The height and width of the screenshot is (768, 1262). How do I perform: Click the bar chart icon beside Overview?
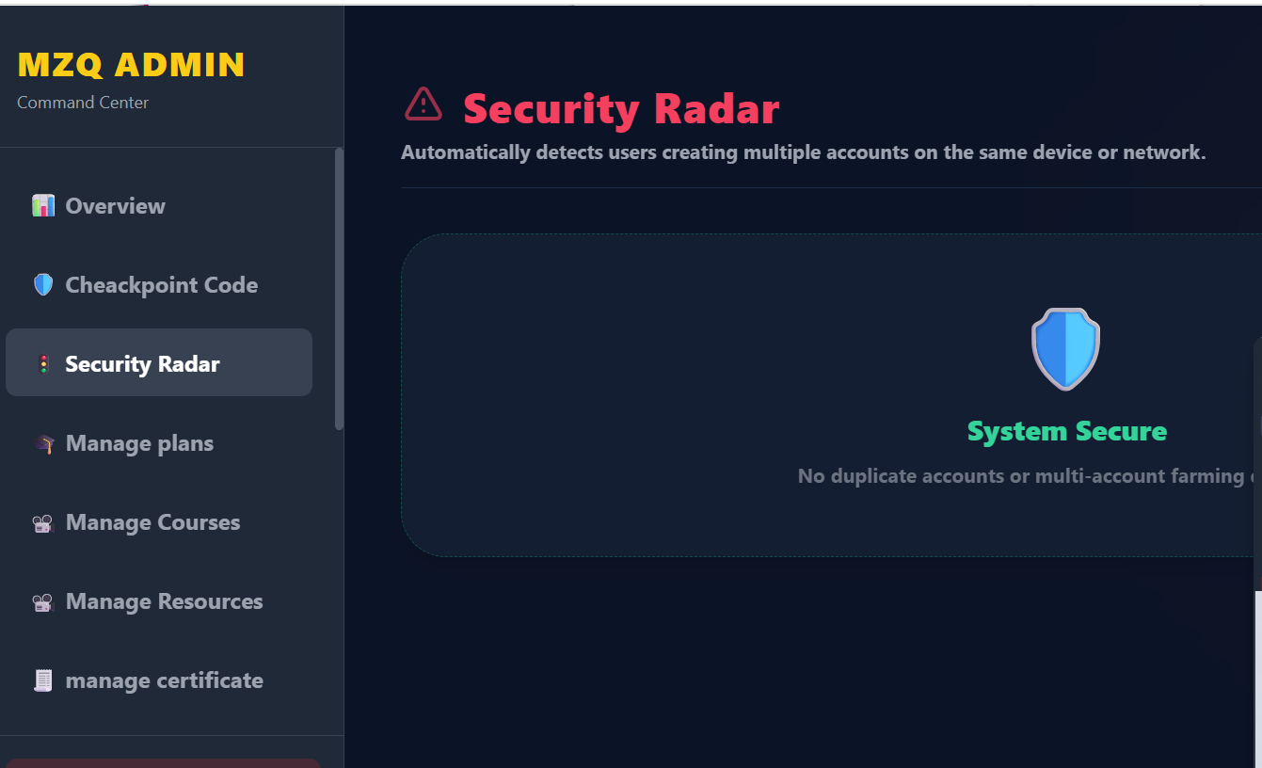pos(43,206)
